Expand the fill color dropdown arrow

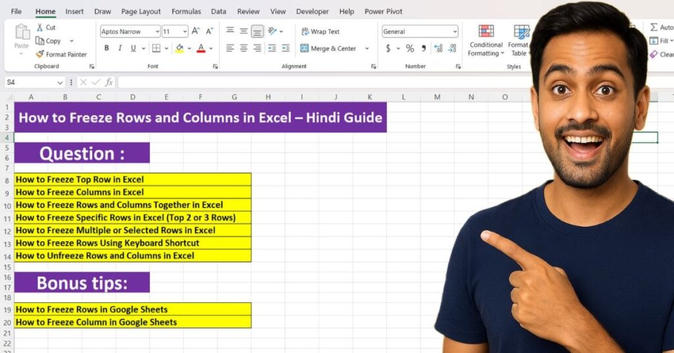(189, 49)
